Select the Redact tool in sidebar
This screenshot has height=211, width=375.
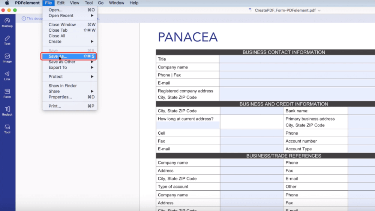7,111
